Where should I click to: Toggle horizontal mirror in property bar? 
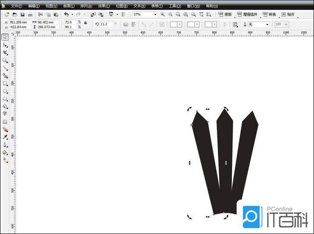point(126,25)
